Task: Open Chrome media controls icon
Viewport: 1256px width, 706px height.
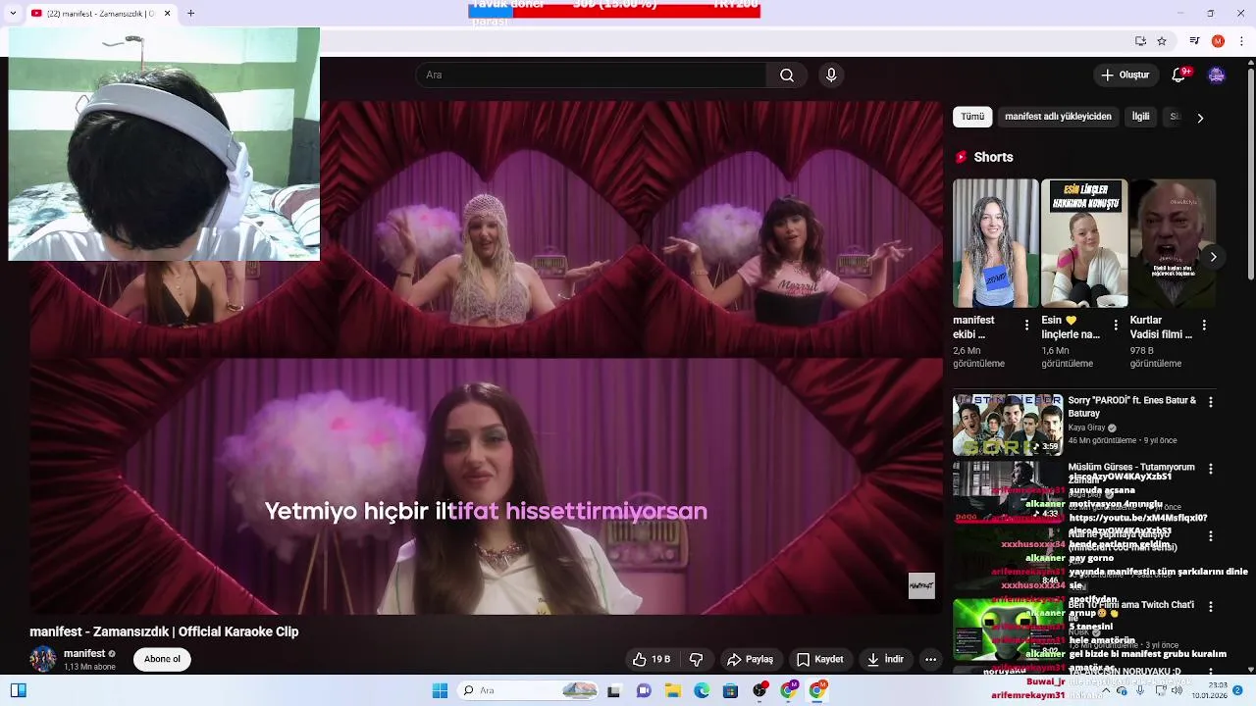Action: click(x=1194, y=41)
